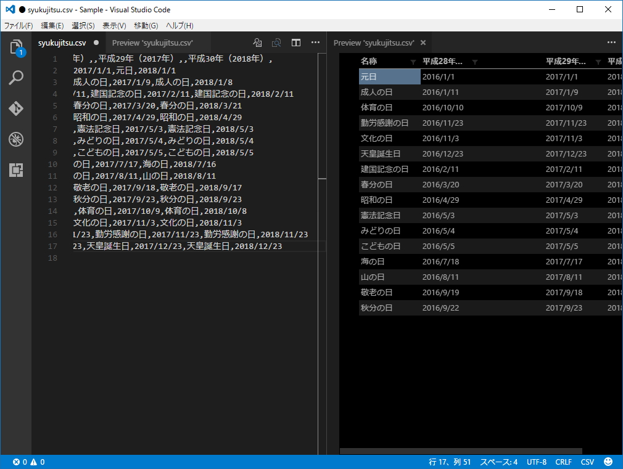The width and height of the screenshot is (623, 469).
Task: Open the Debug view in the activity bar
Action: pos(16,139)
